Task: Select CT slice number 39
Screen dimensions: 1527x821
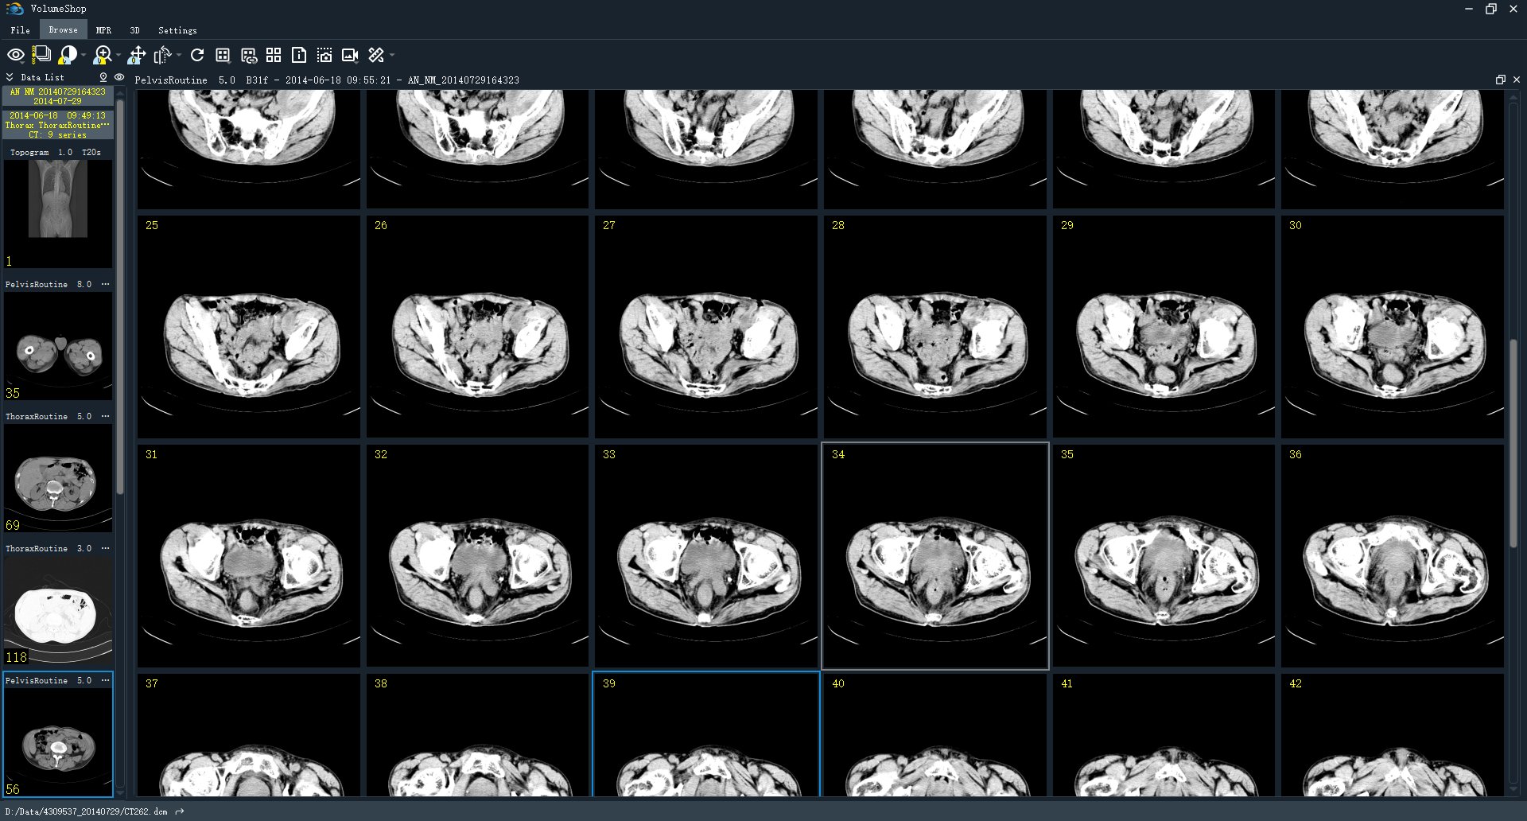Action: [x=706, y=734]
